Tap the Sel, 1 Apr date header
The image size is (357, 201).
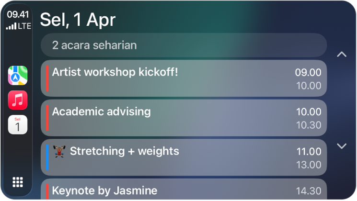[x=78, y=20]
